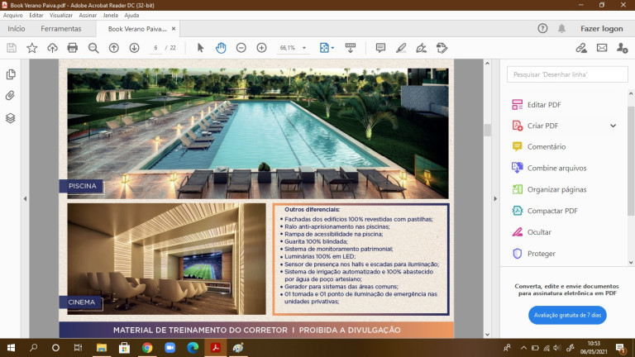Screen dimensions: 635x357
Task: Collapse the left navigation pane arrow
Action: click(25, 198)
